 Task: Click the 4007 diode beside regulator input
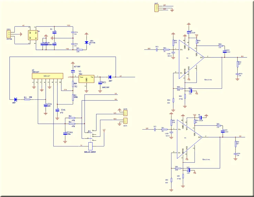coord(110,77)
